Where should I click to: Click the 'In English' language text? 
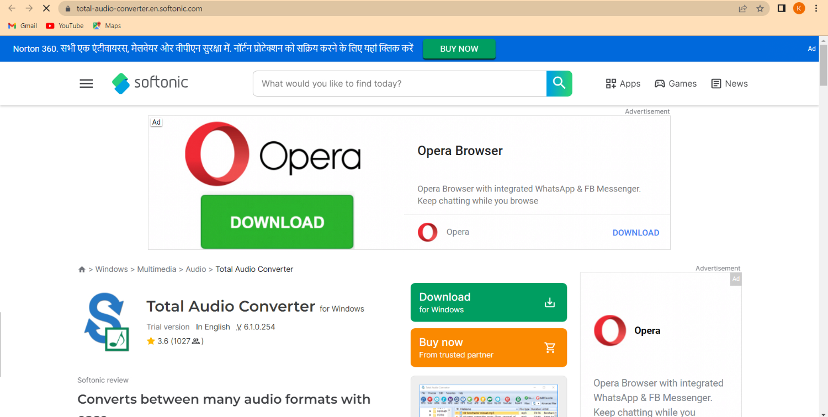pos(213,327)
